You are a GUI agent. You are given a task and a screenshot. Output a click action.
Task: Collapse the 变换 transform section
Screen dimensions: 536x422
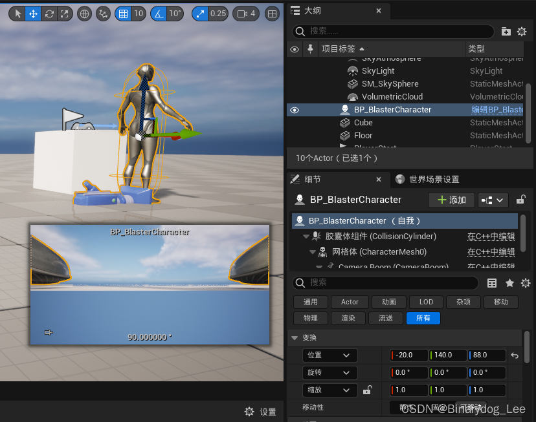[295, 338]
